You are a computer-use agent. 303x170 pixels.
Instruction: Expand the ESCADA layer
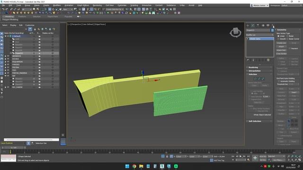coord(5,59)
